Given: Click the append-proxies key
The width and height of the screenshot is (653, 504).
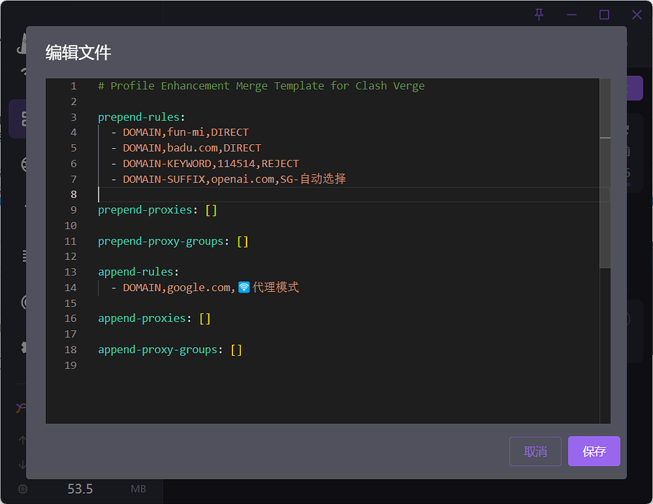Looking at the screenshot, I should tap(142, 319).
